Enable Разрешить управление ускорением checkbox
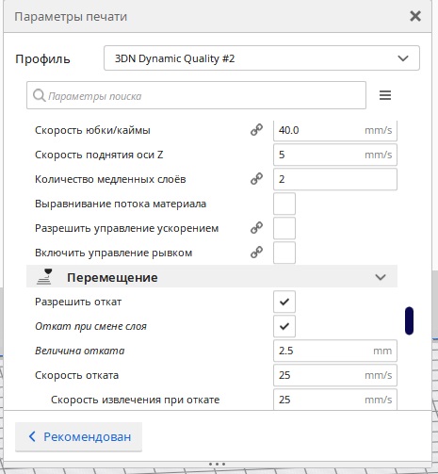The height and width of the screenshot is (474, 438). click(x=284, y=228)
